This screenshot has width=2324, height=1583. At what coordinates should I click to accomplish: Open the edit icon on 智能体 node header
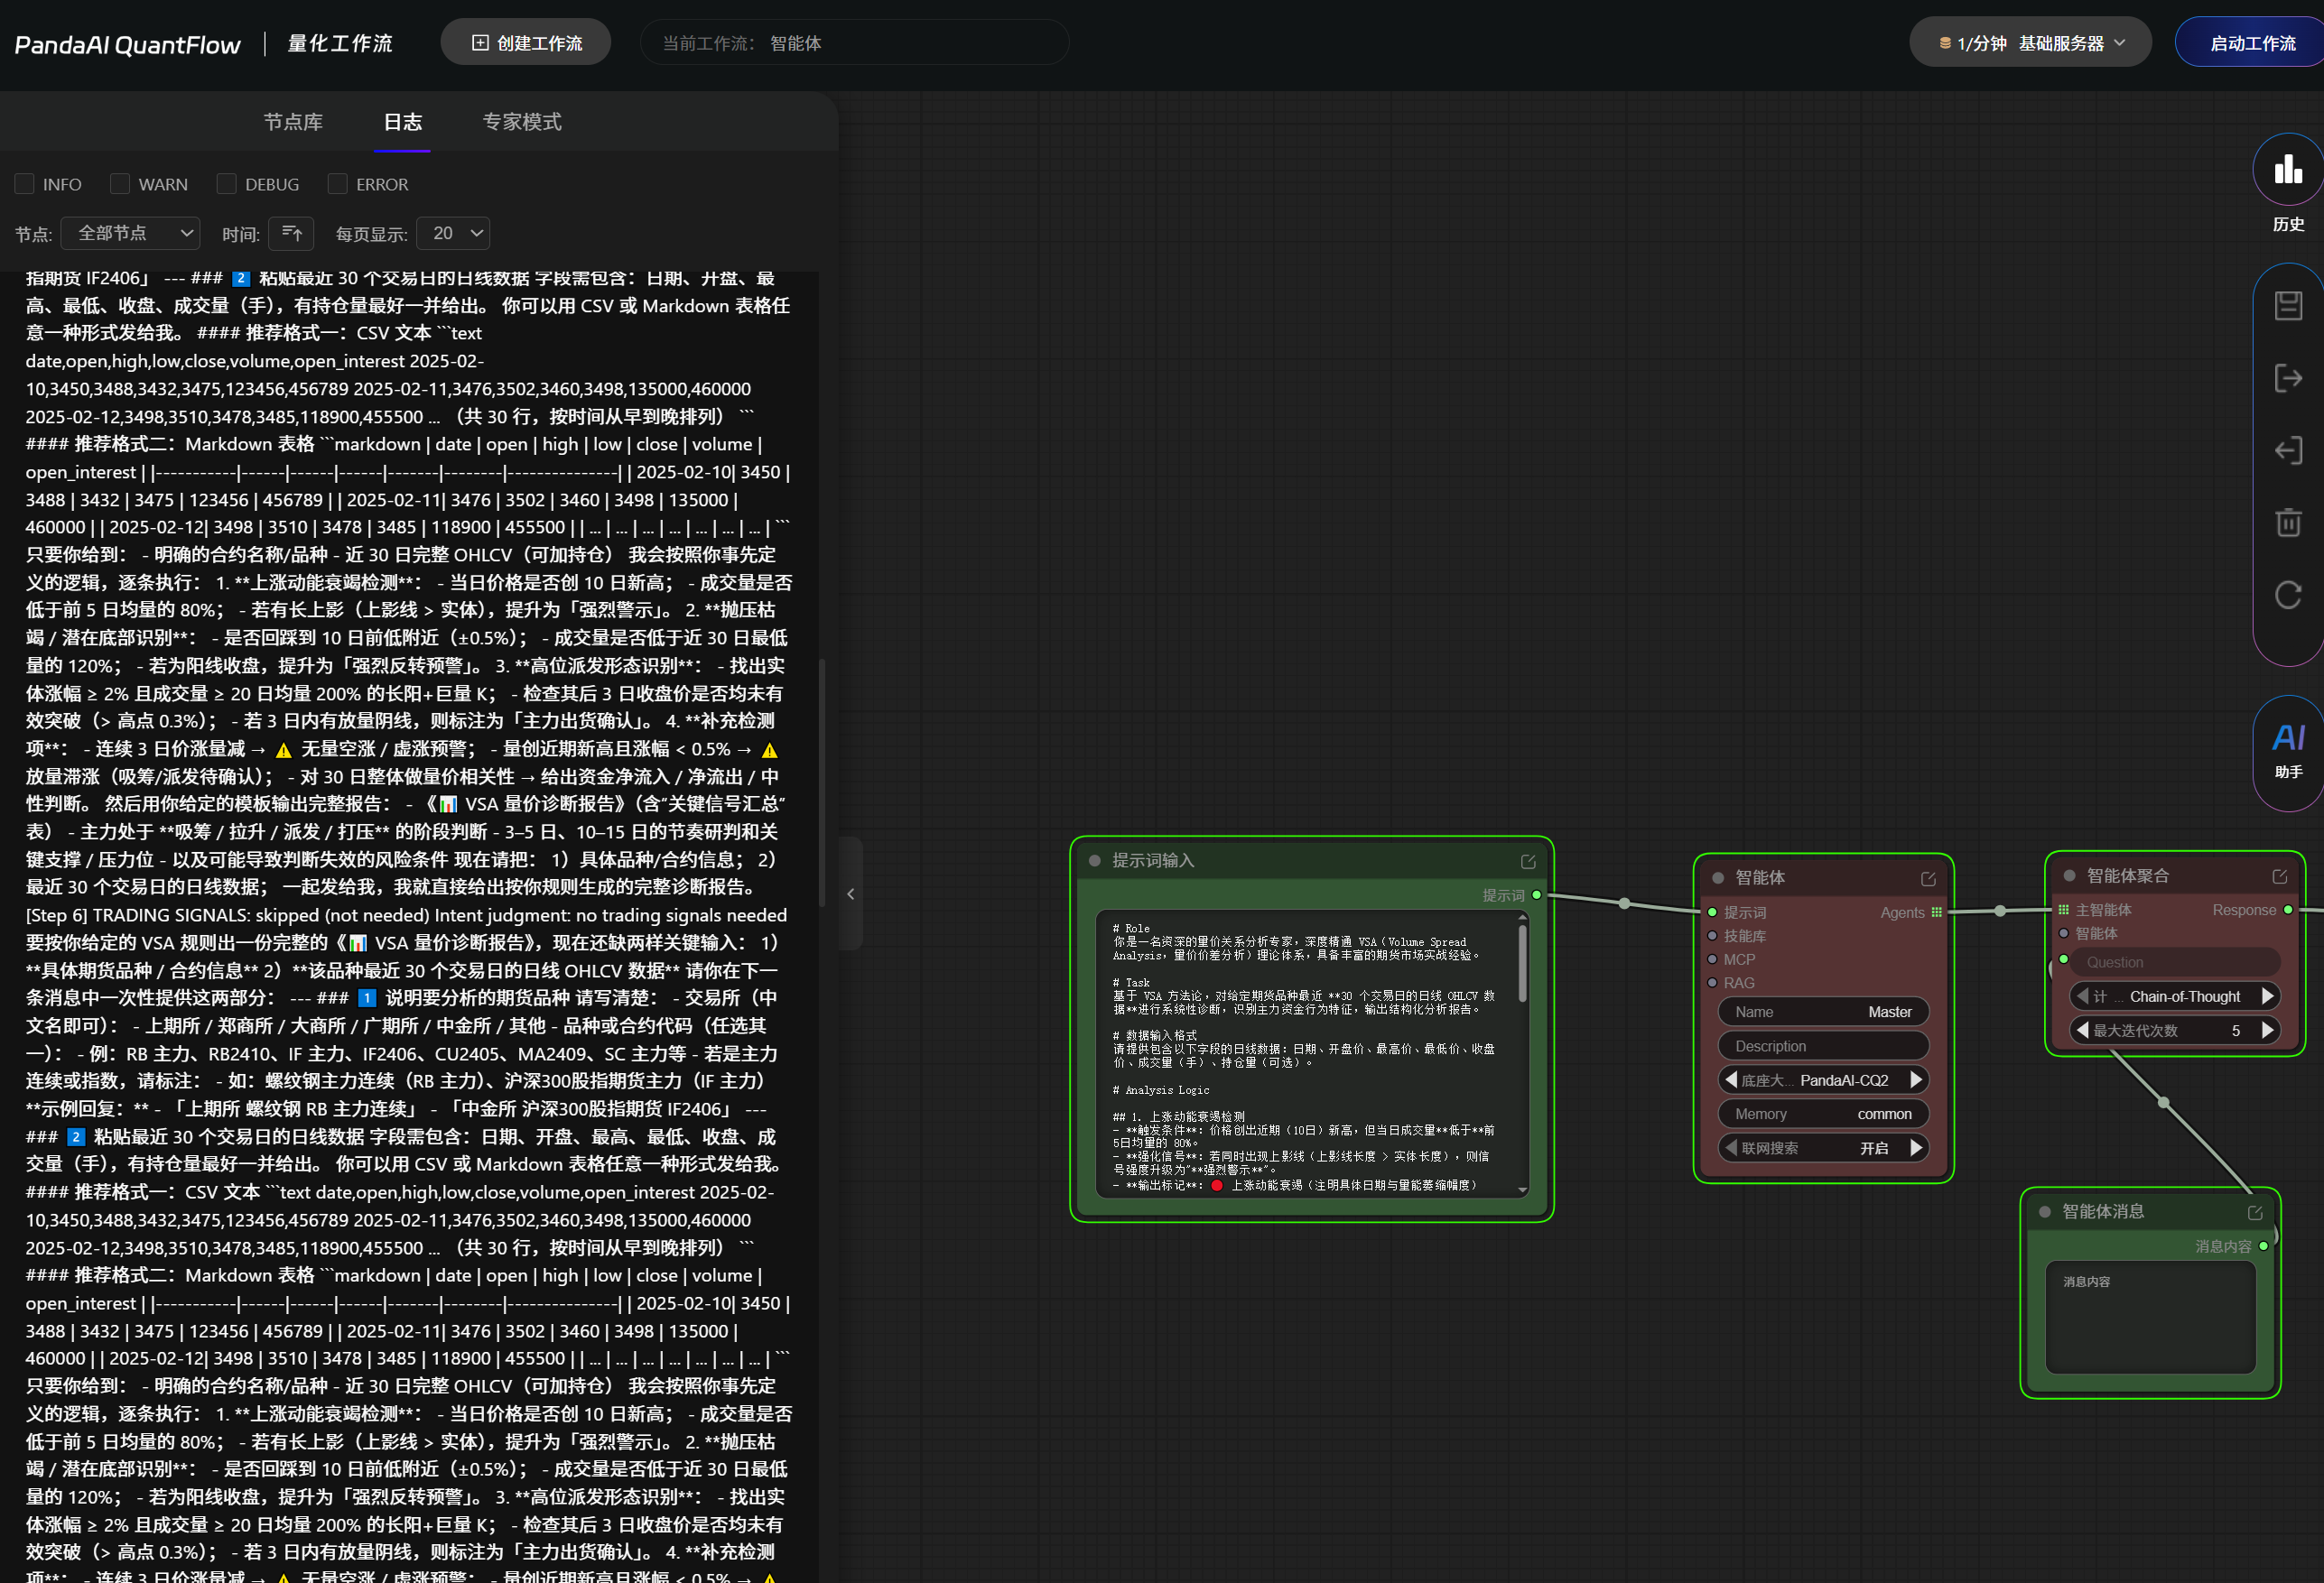click(1928, 878)
